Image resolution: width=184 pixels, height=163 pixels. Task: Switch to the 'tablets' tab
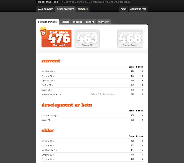[x=65, y=22]
